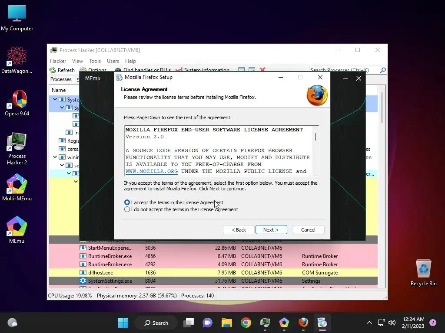Click Physical memory status bar entry
Image resolution: width=445 pixels, height=333 pixels.
tap(137, 296)
